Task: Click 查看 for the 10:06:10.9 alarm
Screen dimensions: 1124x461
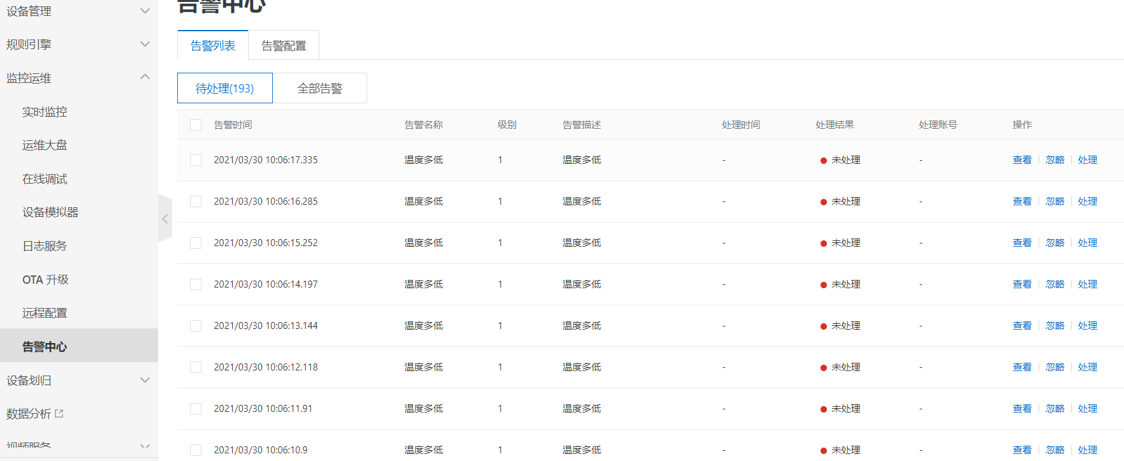Action: point(1022,450)
